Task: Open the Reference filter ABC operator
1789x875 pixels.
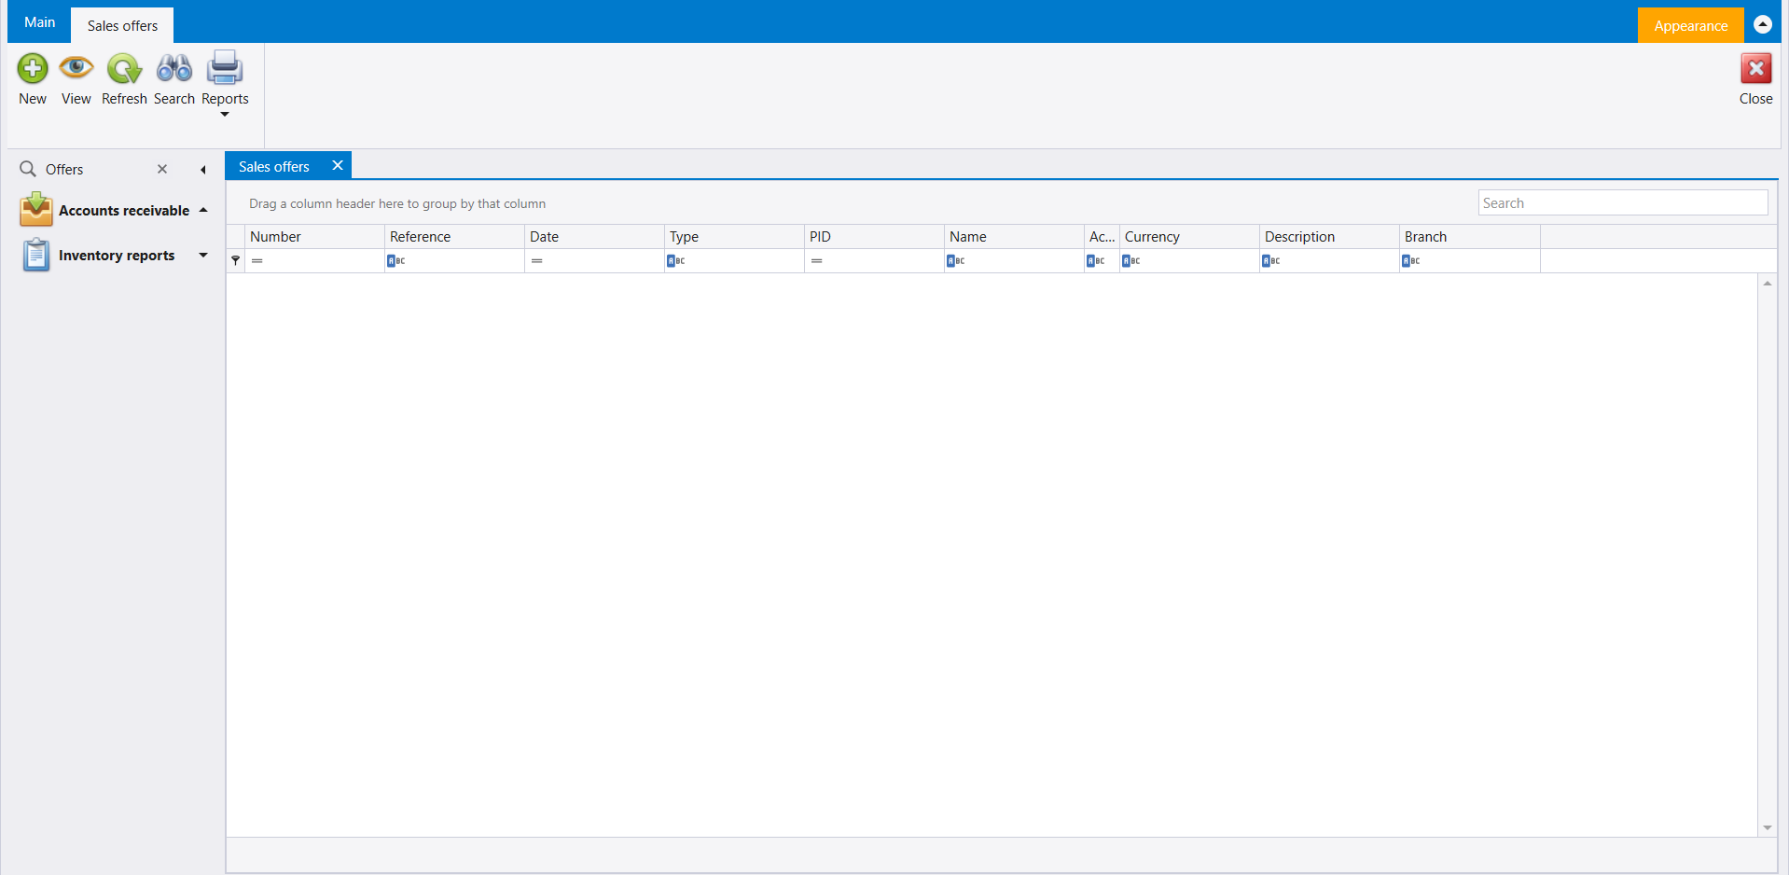Action: point(395,261)
